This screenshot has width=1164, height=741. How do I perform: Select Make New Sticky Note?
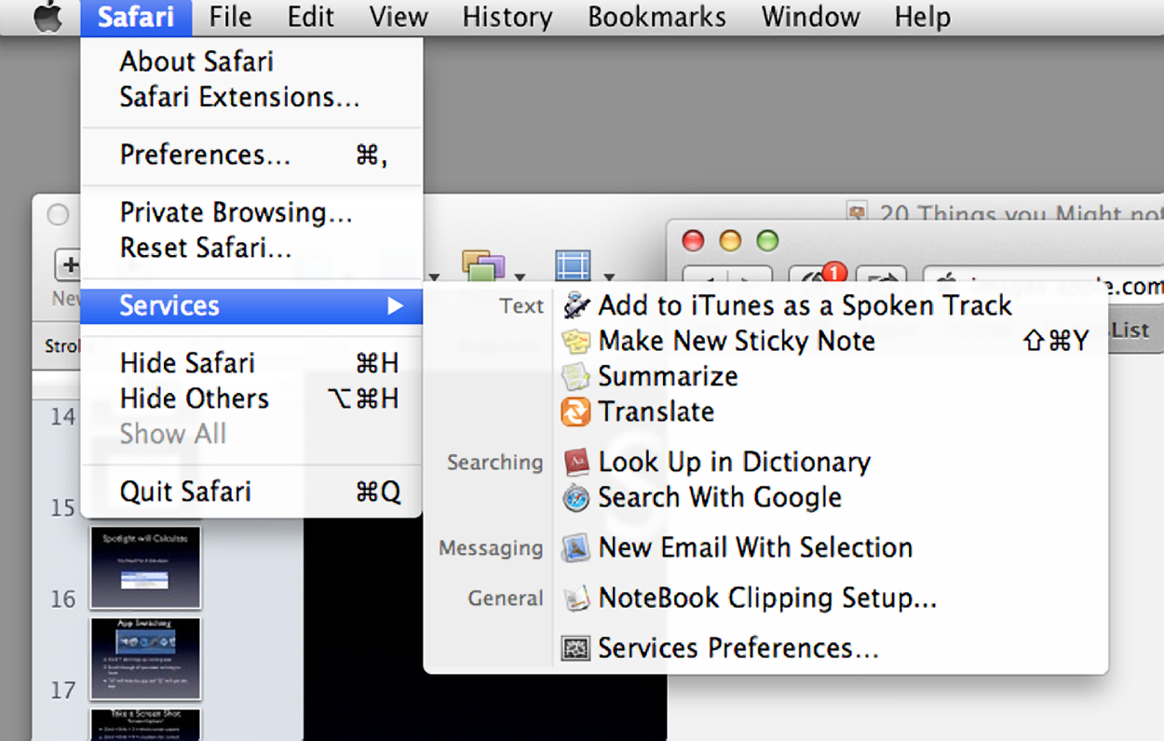[x=831, y=341]
